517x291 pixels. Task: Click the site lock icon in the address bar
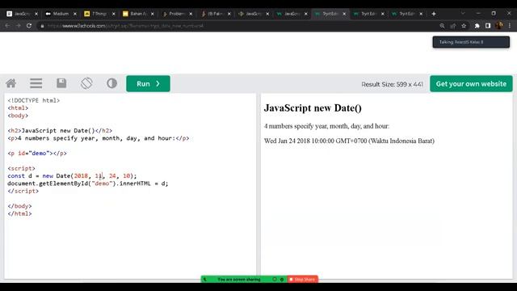(x=42, y=26)
